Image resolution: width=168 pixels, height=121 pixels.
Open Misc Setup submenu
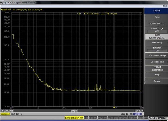pyautogui.click(x=157, y=43)
